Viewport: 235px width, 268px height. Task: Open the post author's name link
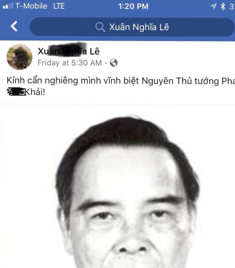coord(69,51)
